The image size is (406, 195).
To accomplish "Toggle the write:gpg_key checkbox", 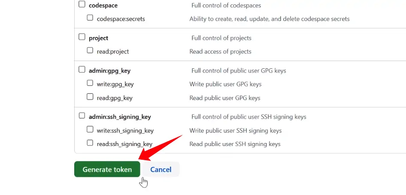I will (90, 83).
